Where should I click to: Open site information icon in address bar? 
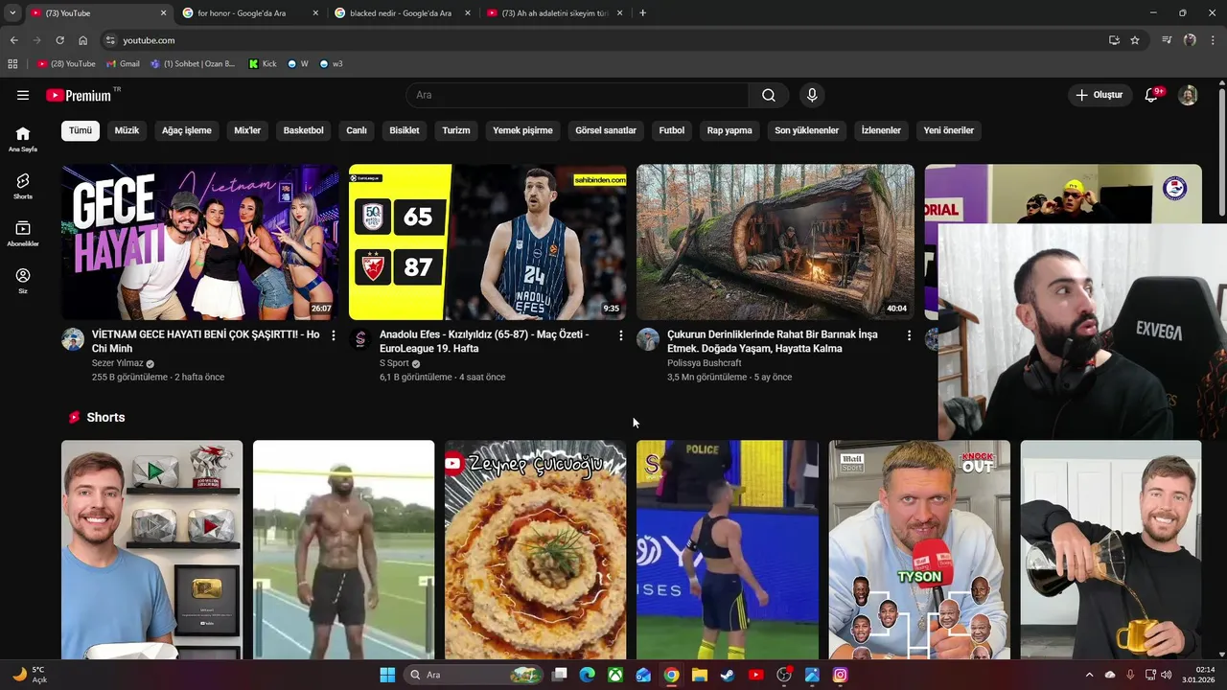(110, 40)
